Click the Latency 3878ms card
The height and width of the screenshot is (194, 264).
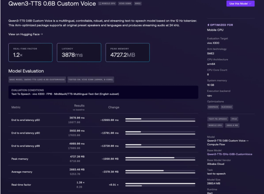click(x=79, y=52)
